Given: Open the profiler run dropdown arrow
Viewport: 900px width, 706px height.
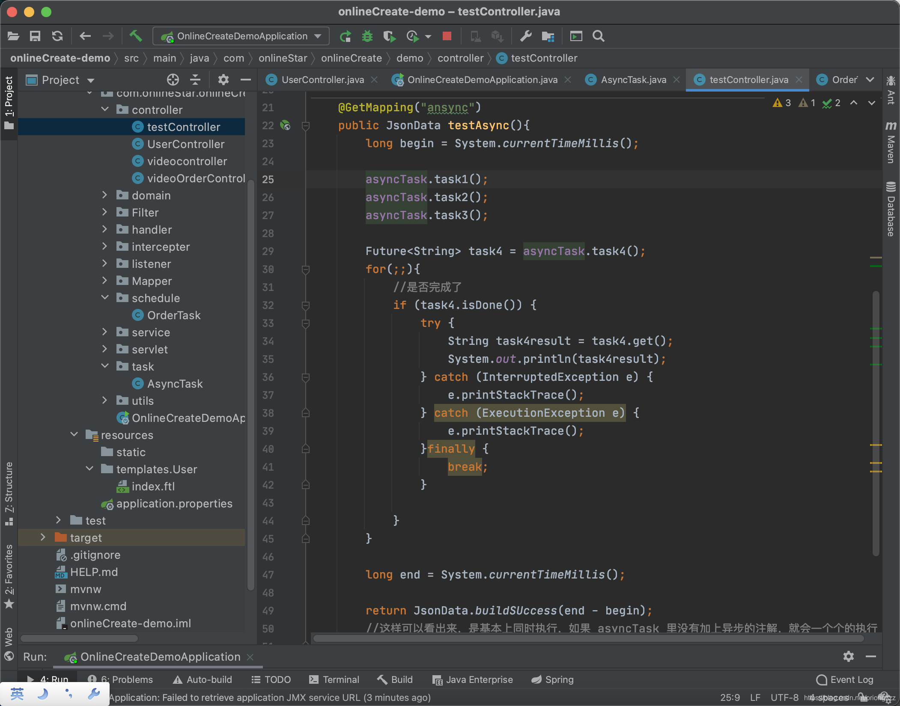Looking at the screenshot, I should coord(428,37).
